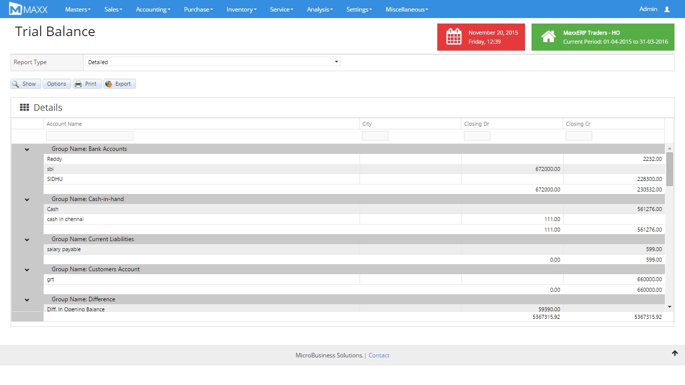This screenshot has width=685, height=385.
Task: Click the Account Name filter field
Action: coord(90,136)
